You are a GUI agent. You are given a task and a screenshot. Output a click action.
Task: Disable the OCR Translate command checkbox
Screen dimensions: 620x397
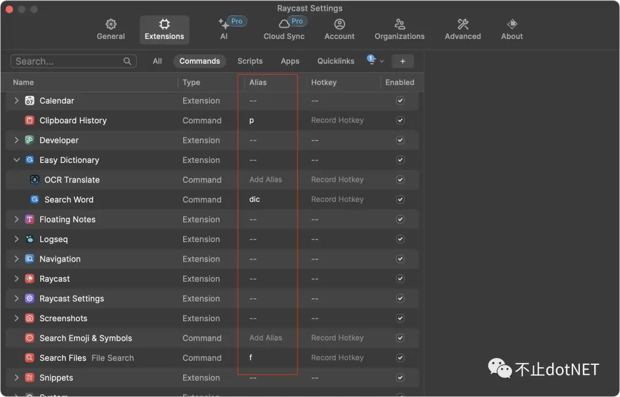(x=400, y=180)
